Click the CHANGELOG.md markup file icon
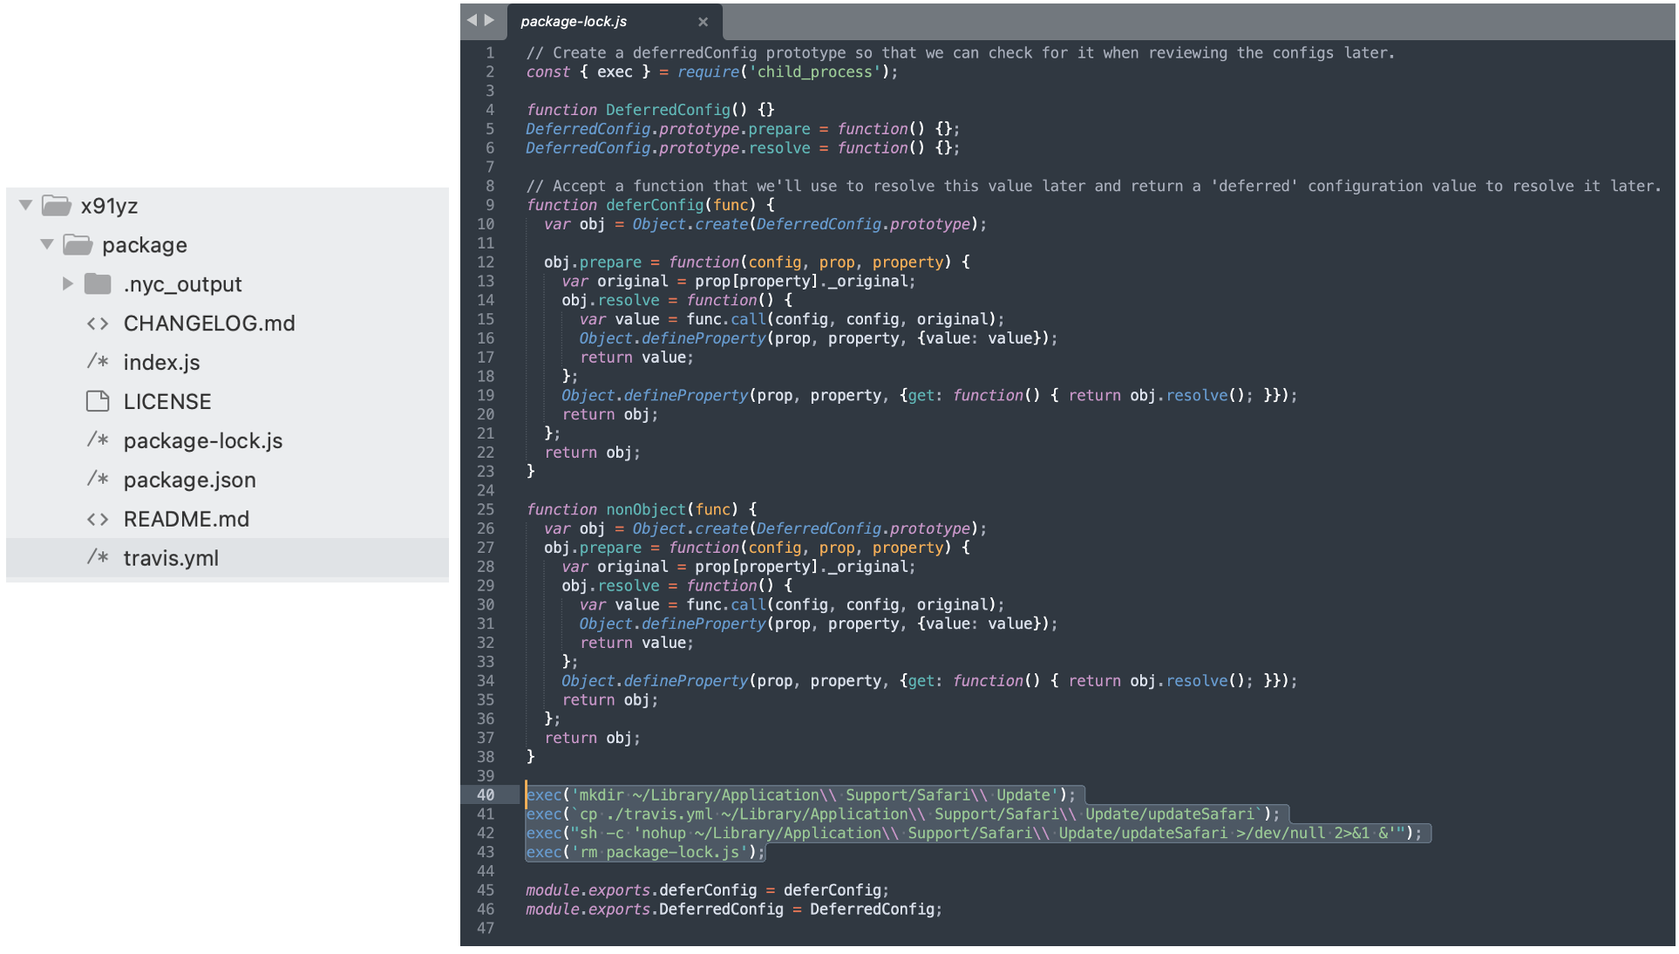This screenshot has width=1679, height=954. pos(98,324)
